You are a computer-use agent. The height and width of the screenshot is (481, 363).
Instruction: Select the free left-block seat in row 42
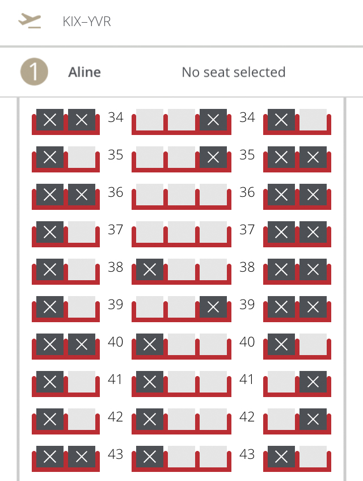(x=82, y=419)
